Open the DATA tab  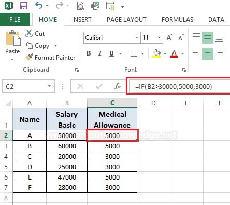pos(216,20)
